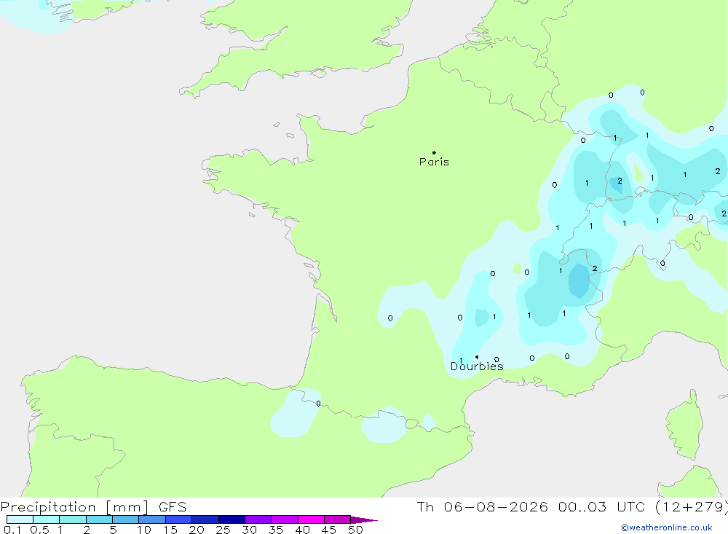The height and width of the screenshot is (534, 728).
Task: Click the legend value label '25'
Action: coord(223,530)
